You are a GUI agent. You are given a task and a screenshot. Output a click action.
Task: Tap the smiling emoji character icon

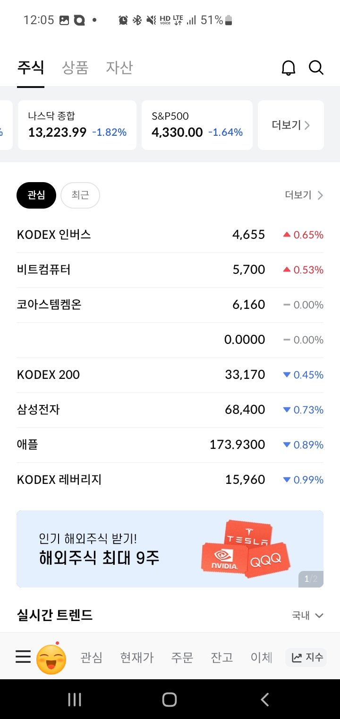click(51, 659)
